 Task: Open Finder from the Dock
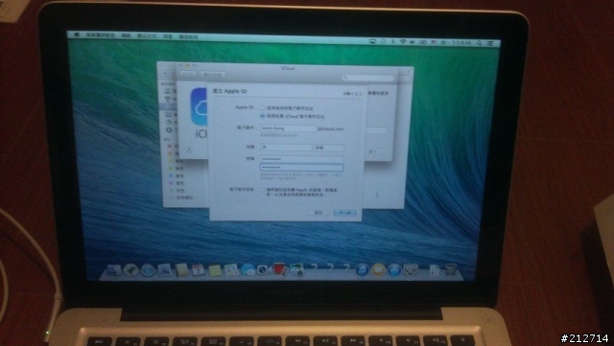point(114,270)
